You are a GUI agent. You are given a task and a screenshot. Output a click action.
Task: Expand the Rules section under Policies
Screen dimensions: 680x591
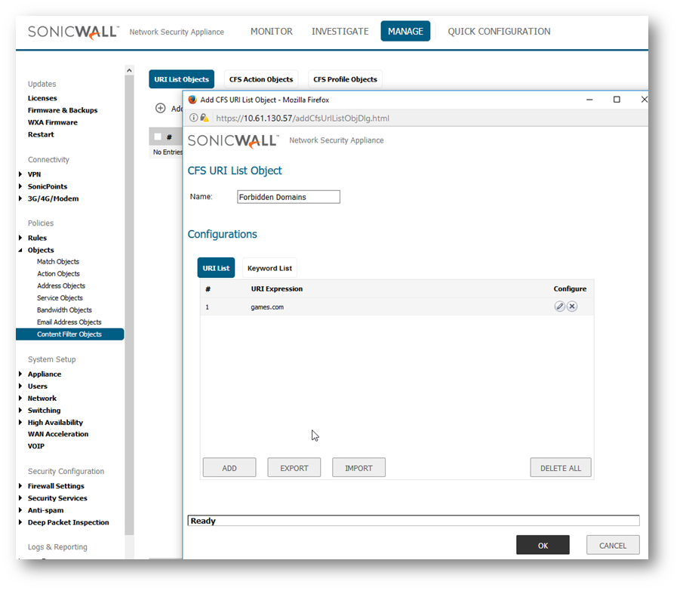click(20, 238)
